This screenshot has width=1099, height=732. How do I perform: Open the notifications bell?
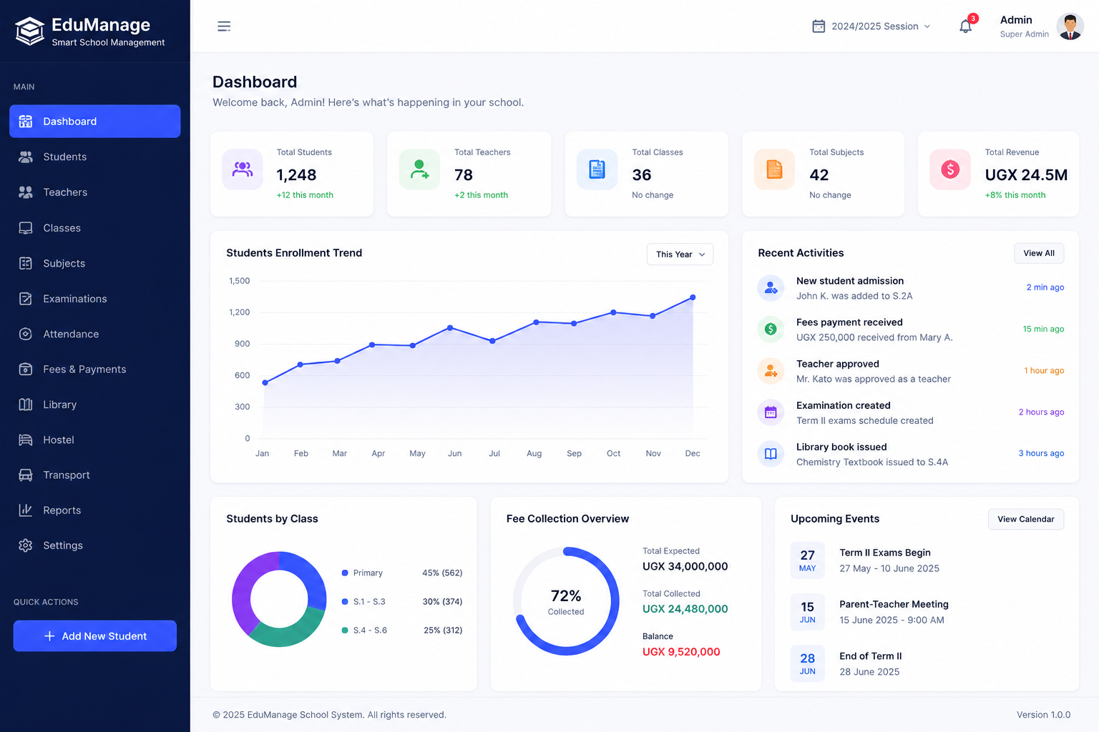[x=966, y=26]
